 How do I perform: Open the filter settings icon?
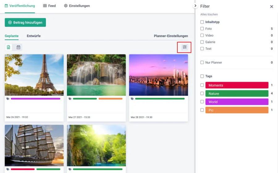(x=184, y=47)
